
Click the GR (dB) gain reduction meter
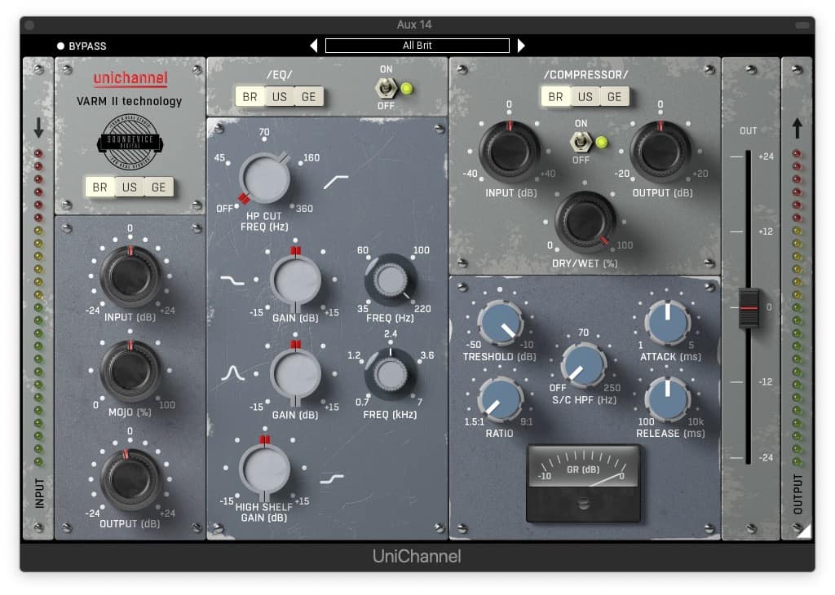point(583,483)
